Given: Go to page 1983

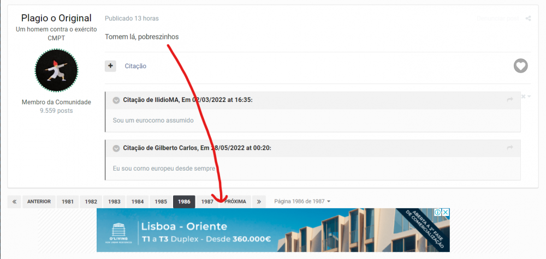Looking at the screenshot, I should pos(114,202).
